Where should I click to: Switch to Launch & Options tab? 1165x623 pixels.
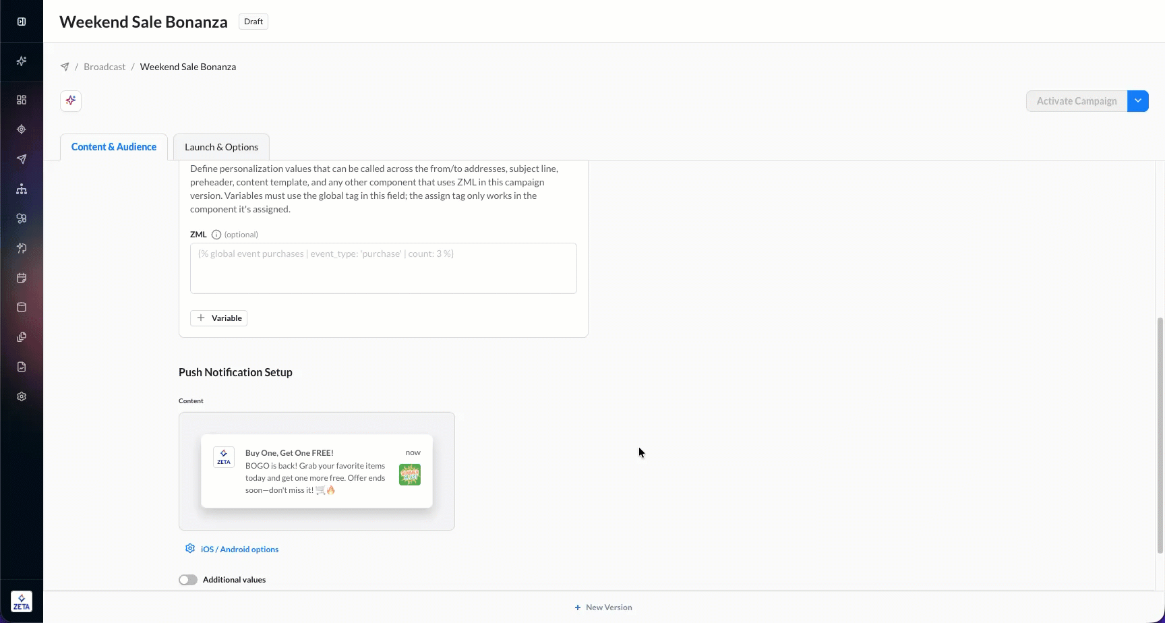point(221,147)
